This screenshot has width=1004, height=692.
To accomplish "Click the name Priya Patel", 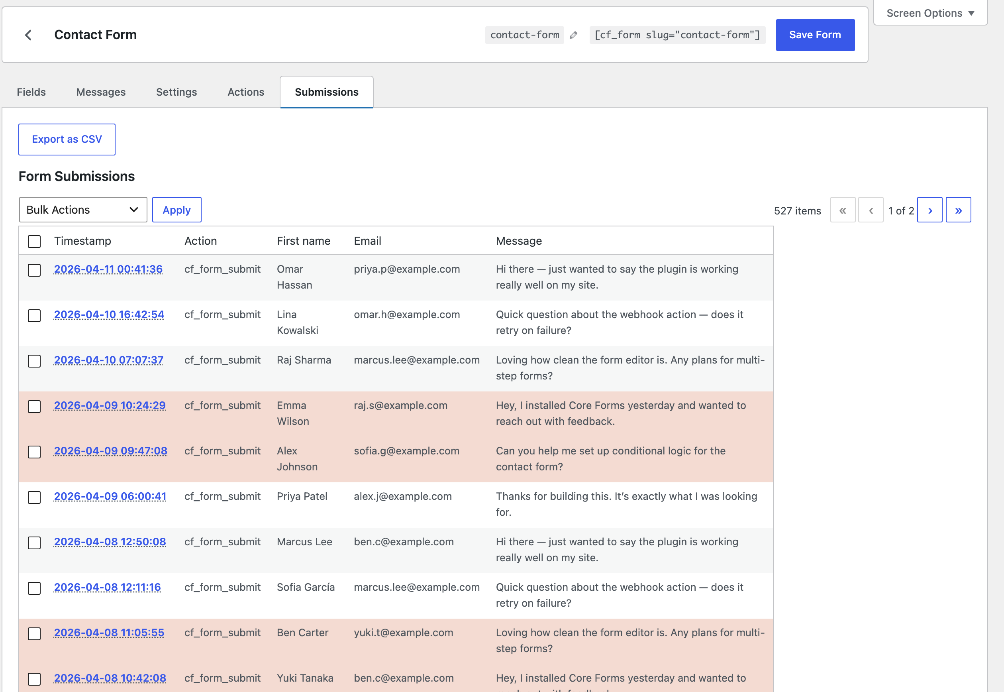I will [302, 497].
